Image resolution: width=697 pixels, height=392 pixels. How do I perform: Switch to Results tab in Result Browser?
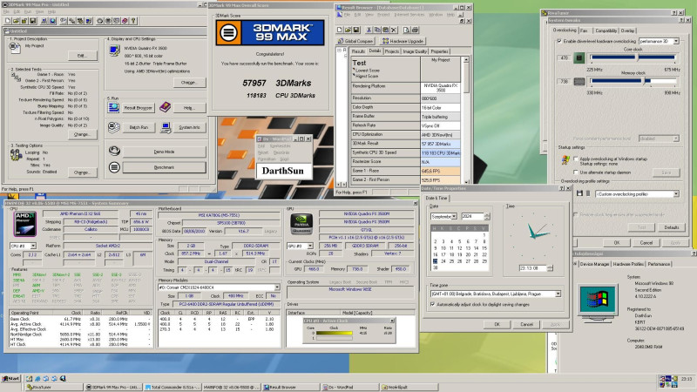[358, 51]
